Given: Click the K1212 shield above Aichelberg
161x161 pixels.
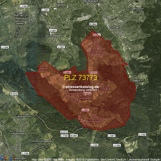Looking at the screenshot, I should (x=96, y=35).
